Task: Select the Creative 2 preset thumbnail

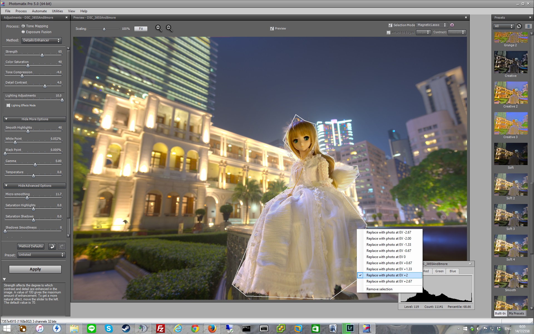Action: (511, 93)
